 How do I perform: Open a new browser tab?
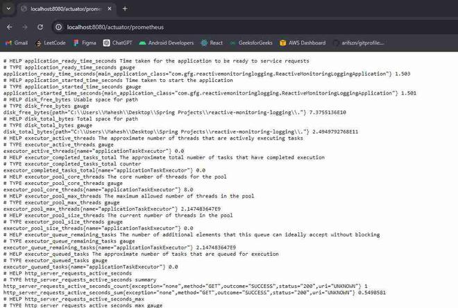[125, 9]
